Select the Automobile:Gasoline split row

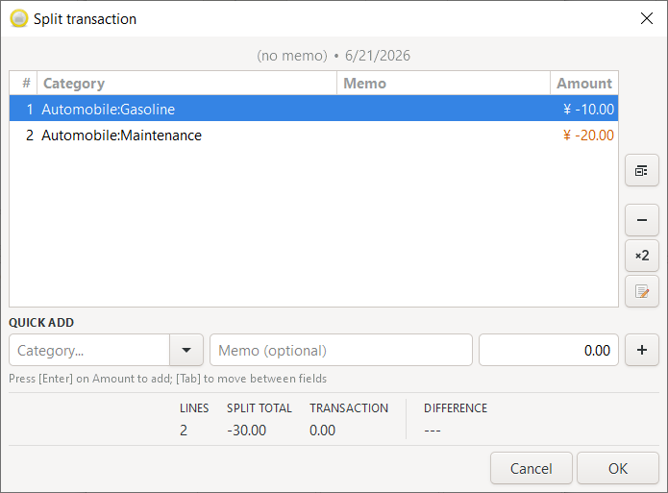[313, 110]
